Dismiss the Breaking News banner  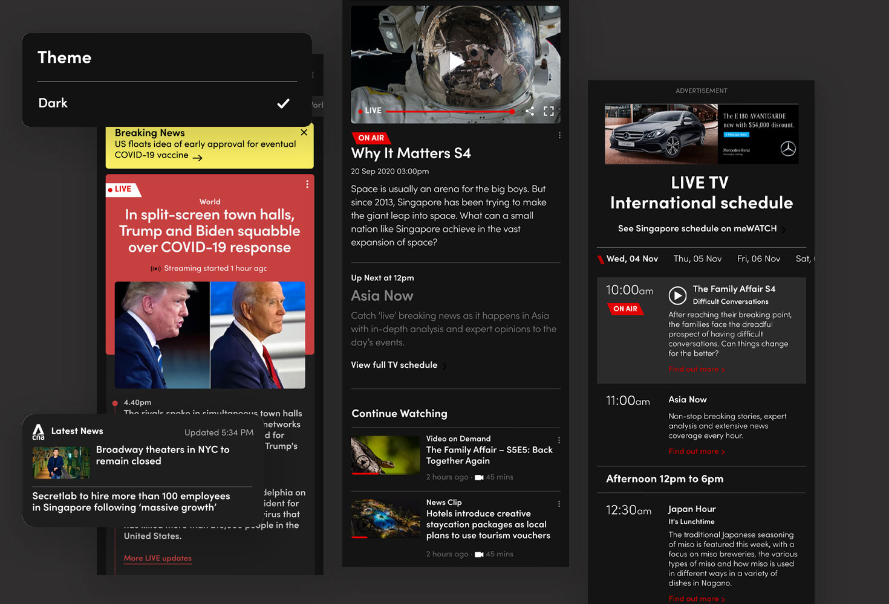304,132
